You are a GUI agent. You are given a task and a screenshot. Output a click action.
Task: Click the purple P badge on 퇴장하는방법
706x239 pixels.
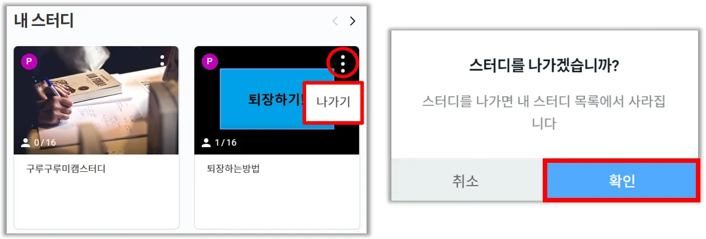(210, 61)
